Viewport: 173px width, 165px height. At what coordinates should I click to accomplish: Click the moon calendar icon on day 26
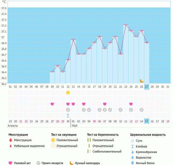(x=141, y=80)
